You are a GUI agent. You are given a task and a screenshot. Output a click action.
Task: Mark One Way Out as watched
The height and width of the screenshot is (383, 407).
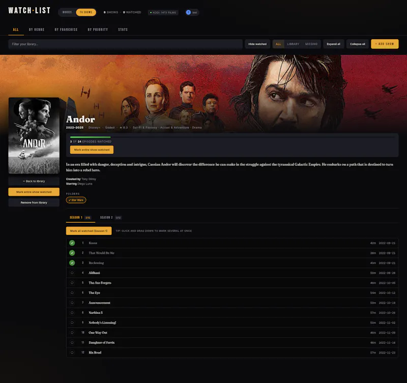(x=72, y=333)
